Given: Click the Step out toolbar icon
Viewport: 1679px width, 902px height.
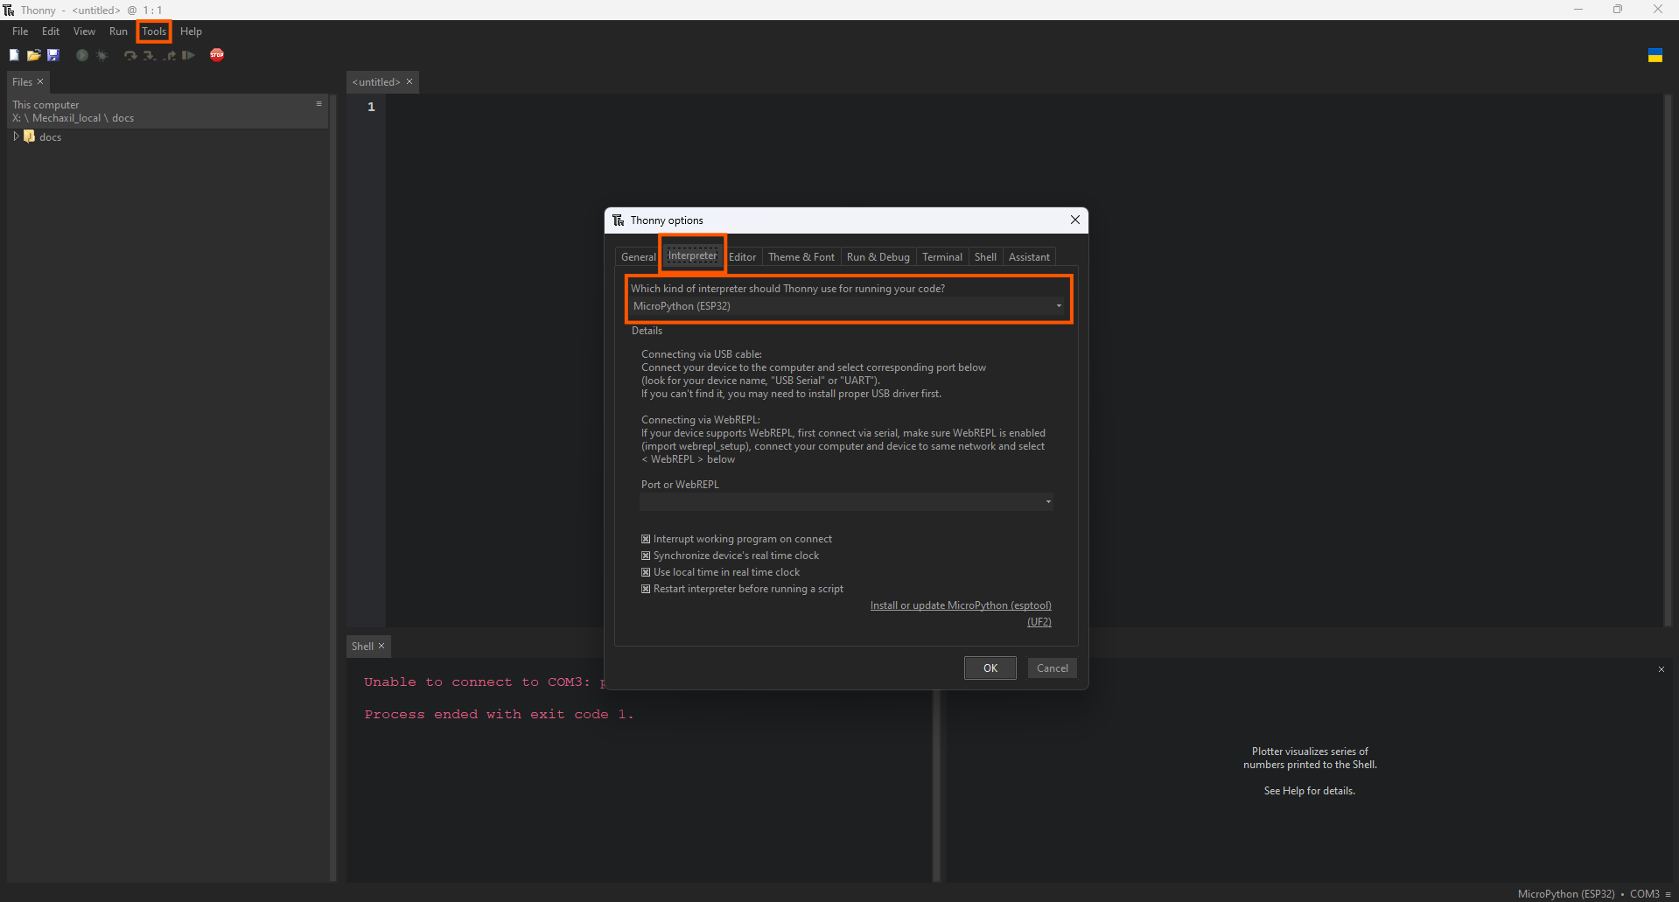Looking at the screenshot, I should click(169, 55).
